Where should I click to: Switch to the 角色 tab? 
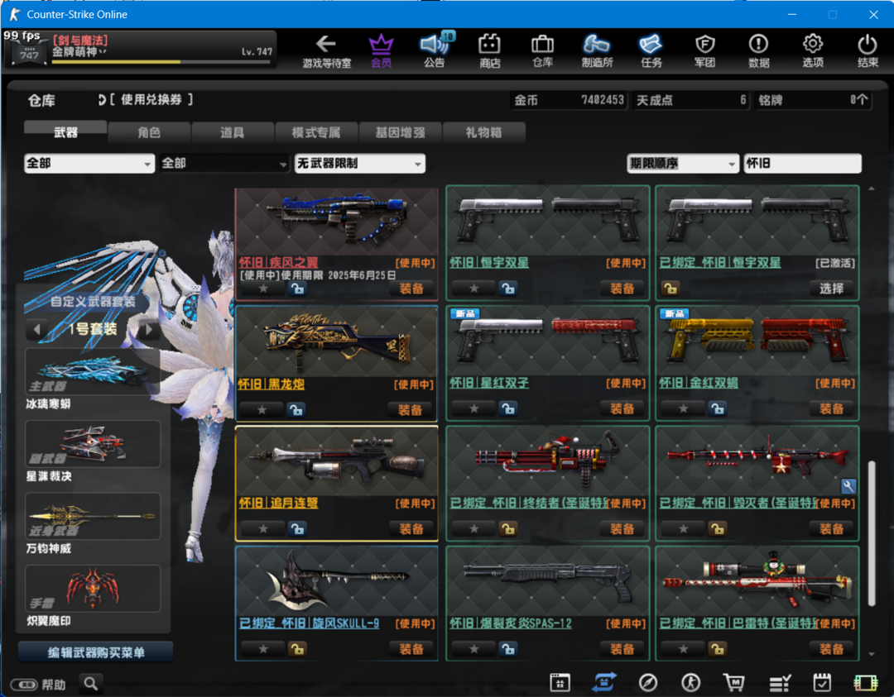coord(149,132)
